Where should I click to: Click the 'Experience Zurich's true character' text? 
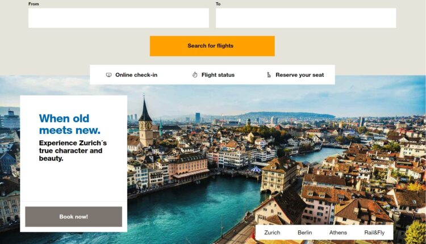coord(73,150)
